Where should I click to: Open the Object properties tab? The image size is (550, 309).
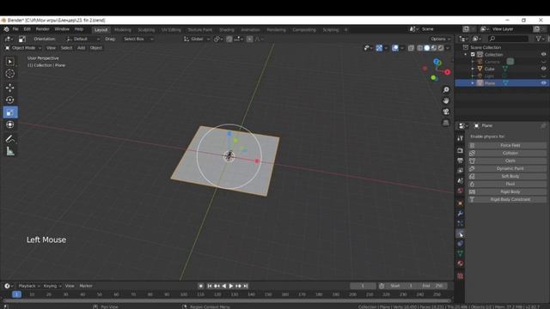coord(461,203)
